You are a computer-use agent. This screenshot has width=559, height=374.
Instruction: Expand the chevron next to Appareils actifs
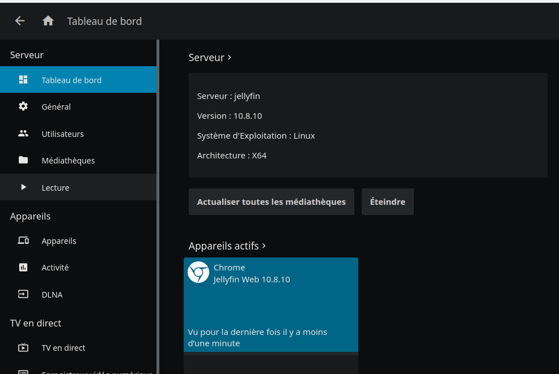click(x=264, y=246)
